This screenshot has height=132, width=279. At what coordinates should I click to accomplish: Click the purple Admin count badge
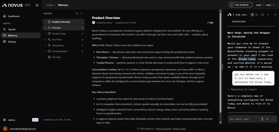pyautogui.click(x=35, y=120)
